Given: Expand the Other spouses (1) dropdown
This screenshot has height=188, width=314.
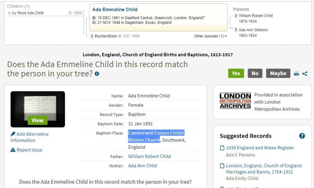Looking at the screenshot, I should click(x=210, y=36).
